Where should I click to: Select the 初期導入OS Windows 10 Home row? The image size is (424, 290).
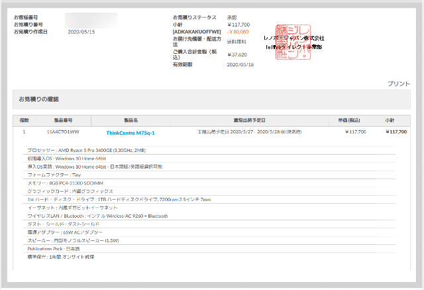pos(209,159)
